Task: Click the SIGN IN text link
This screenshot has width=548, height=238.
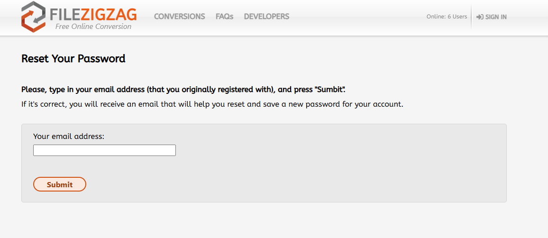Action: coord(496,17)
